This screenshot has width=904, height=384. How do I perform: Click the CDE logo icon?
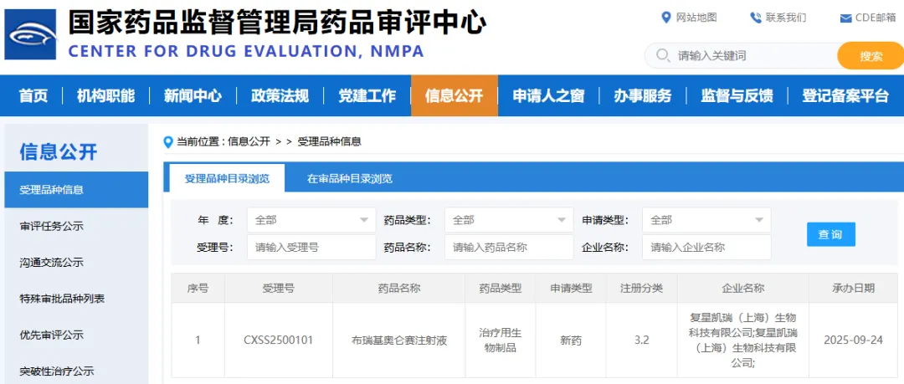point(30,34)
